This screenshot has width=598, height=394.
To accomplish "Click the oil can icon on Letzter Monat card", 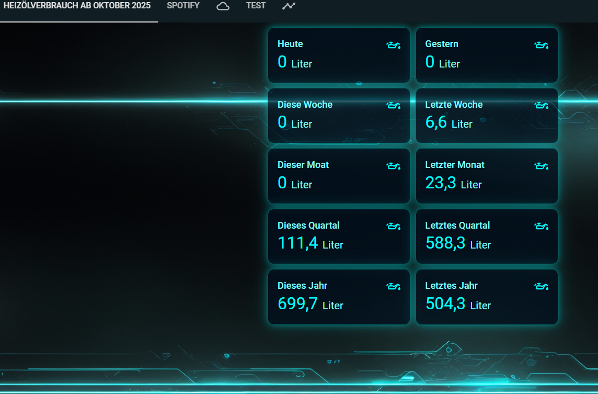I will pyautogui.click(x=541, y=166).
